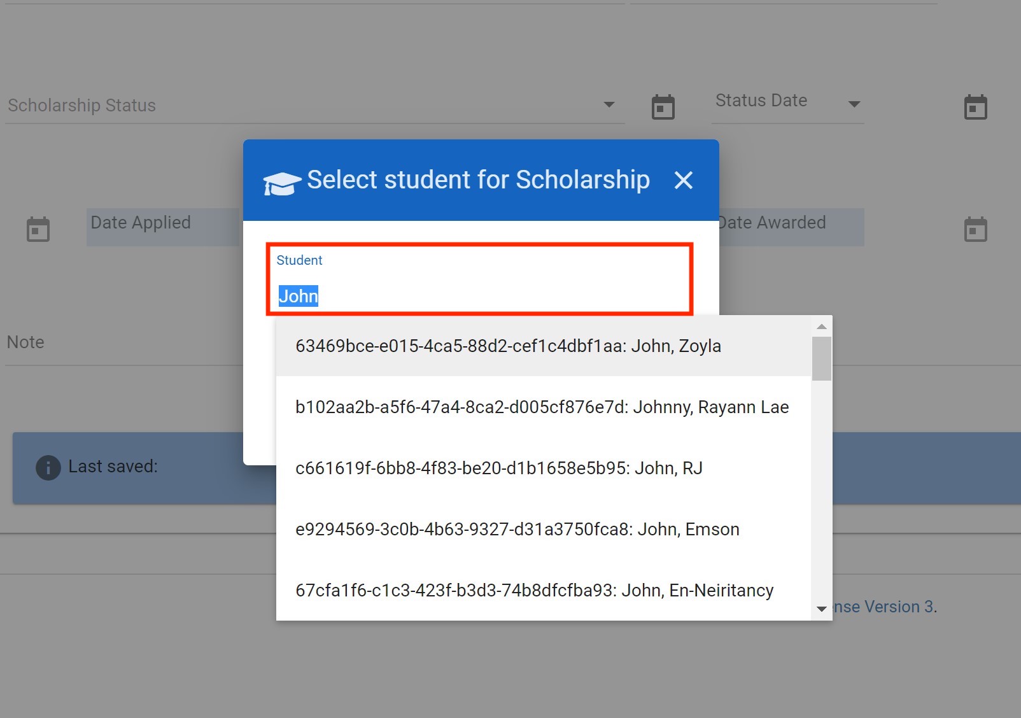
Task: Choose Johnny, Rayann Lae from the list
Action: coord(542,407)
